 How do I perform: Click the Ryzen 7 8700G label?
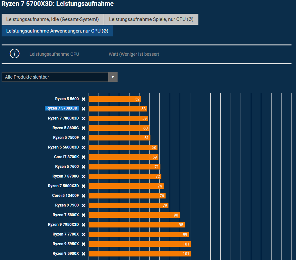point(65,176)
